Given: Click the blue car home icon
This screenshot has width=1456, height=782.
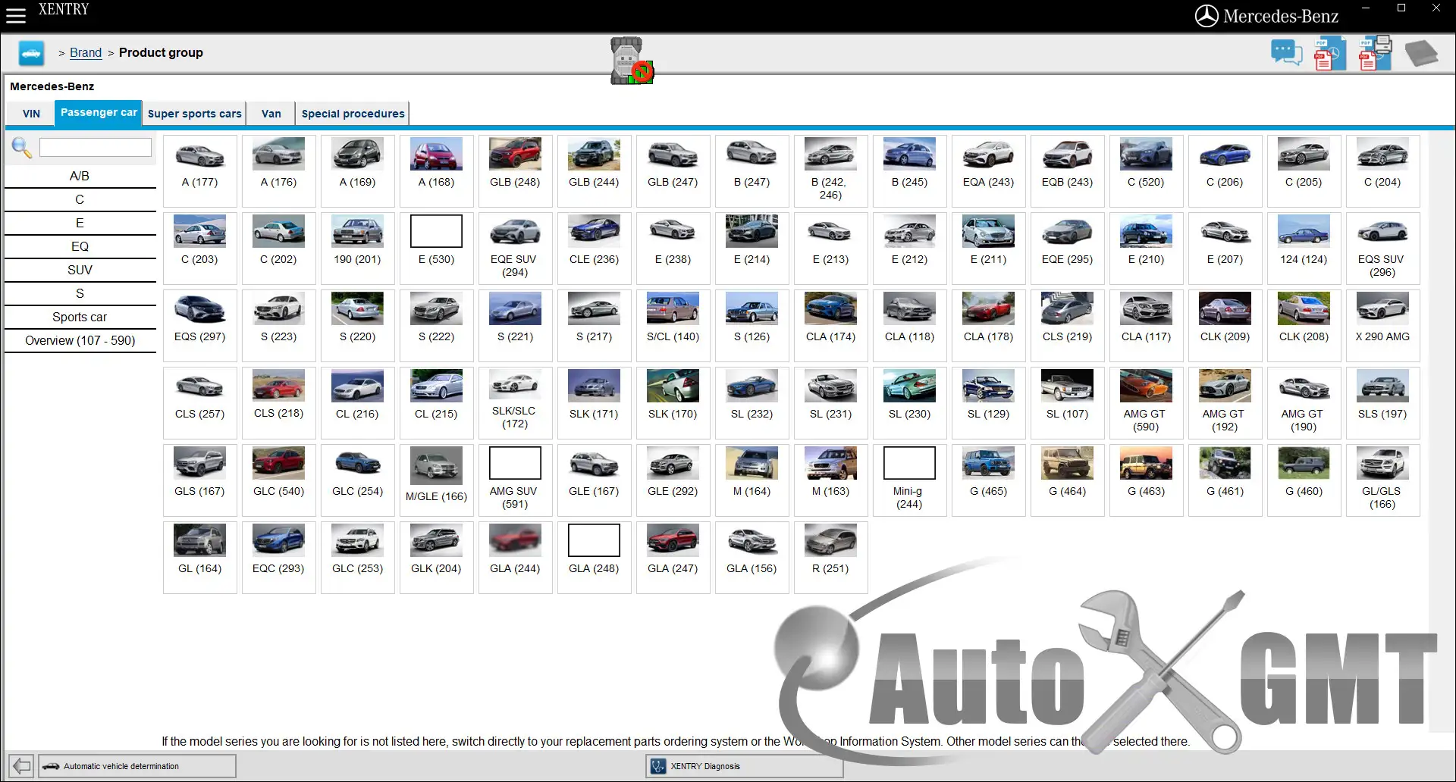Looking at the screenshot, I should point(31,53).
